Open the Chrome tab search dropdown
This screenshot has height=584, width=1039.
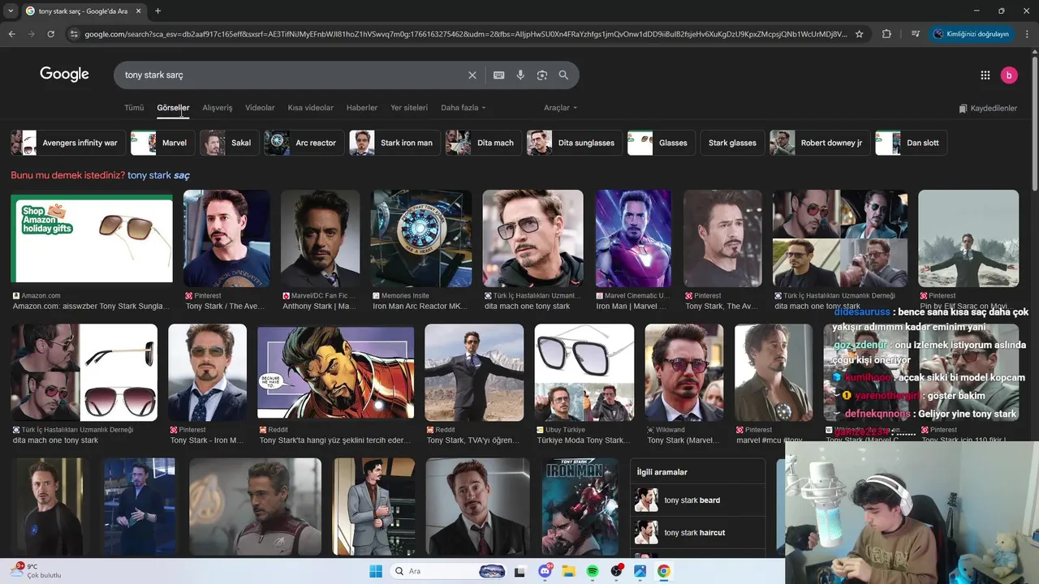[11, 11]
